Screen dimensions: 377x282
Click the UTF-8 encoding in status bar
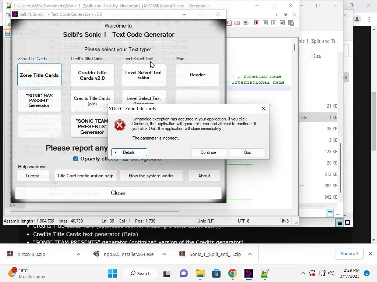point(244,221)
